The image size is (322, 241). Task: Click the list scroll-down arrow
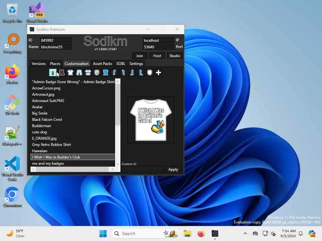[118, 164]
